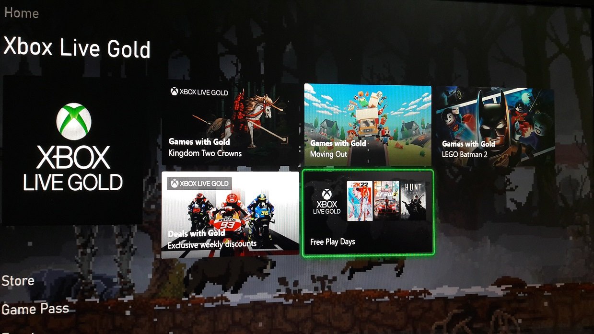Click the Xbox Live Gold badge on Kingdom tile
Image resolution: width=594 pixels, height=334 pixels.
click(199, 92)
